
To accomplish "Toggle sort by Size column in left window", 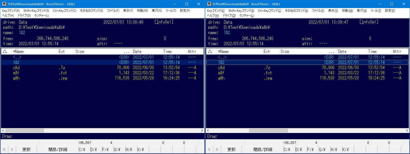I will [x=80, y=51].
